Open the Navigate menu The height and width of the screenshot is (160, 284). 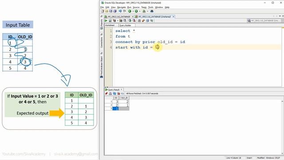click(x=121, y=7)
